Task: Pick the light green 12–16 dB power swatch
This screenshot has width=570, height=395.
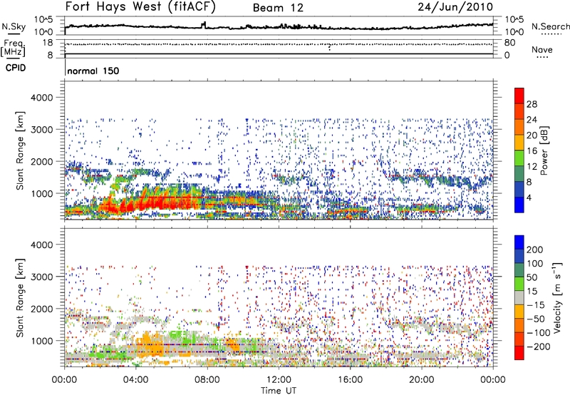Action: pyautogui.click(x=519, y=158)
